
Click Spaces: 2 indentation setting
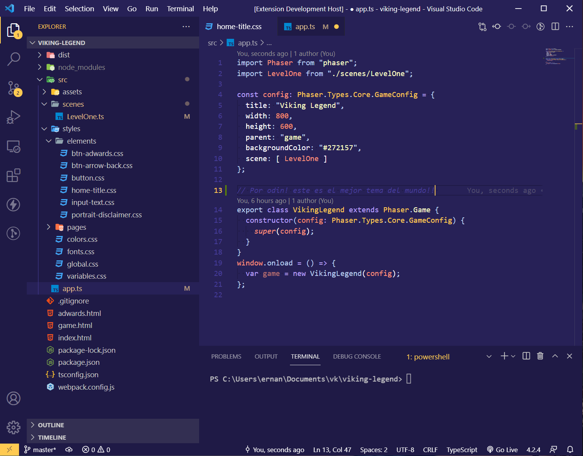coord(374,449)
